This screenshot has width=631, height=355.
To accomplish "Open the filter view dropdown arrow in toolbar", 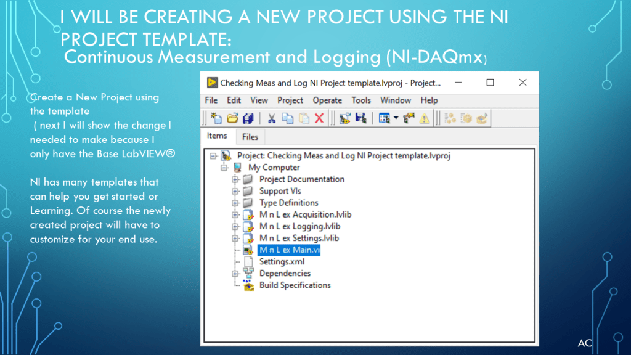I will click(395, 118).
